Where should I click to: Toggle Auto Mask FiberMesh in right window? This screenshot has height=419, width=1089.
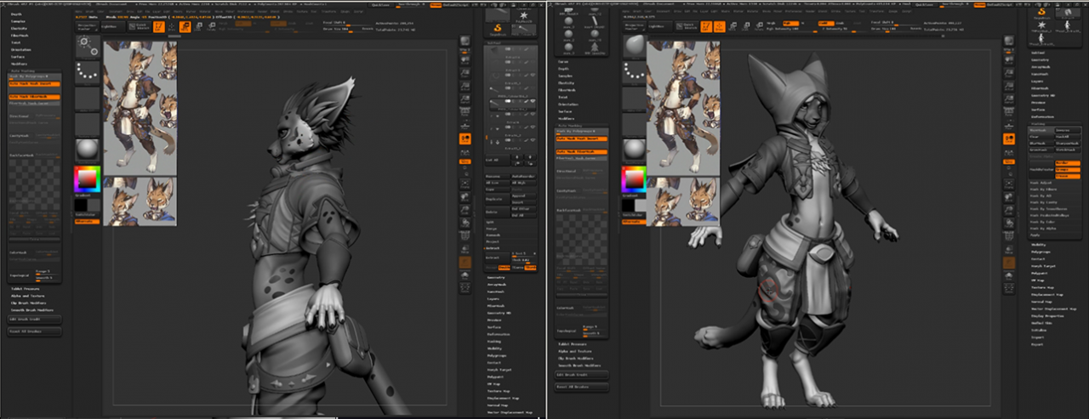(x=580, y=151)
